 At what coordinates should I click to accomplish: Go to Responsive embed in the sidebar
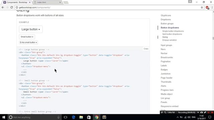click(x=170, y=106)
